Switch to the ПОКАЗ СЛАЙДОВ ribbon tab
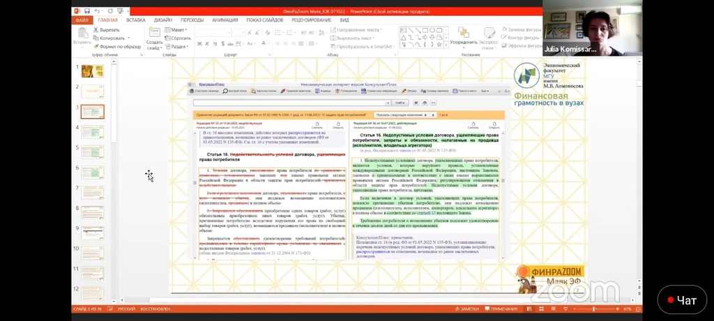Screen dimensions: 714x321 tap(264, 20)
